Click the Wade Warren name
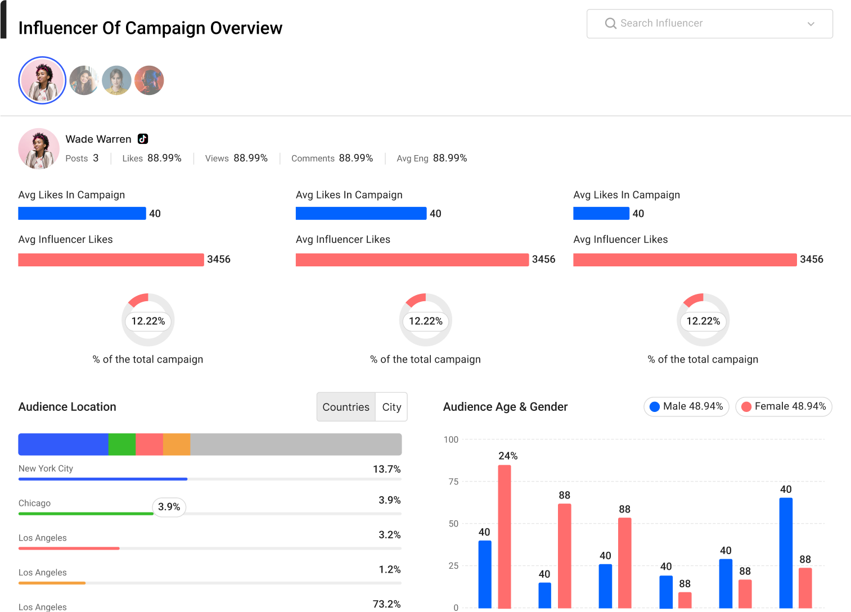Screen dimensions: 851x612 coord(98,139)
